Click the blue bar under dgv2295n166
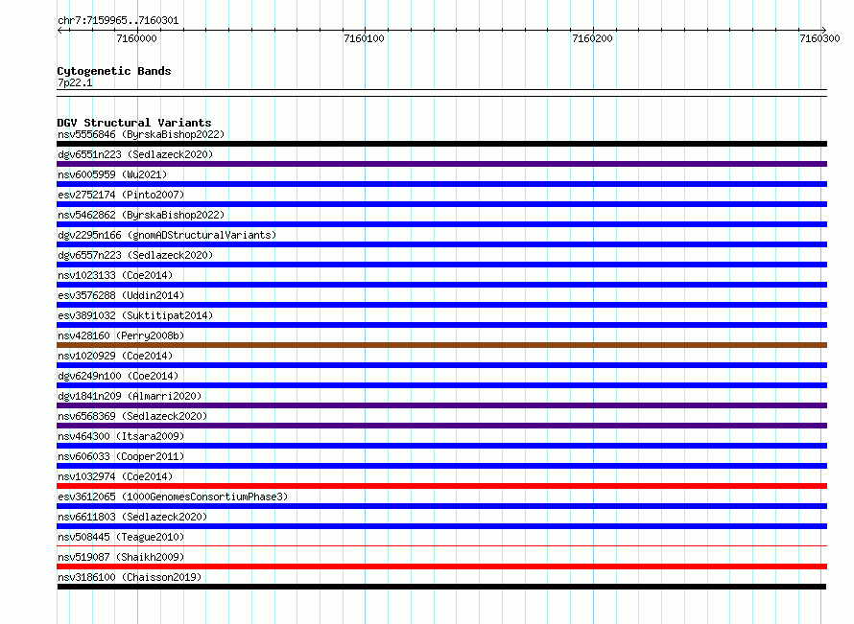This screenshot has width=854, height=624. click(441, 244)
